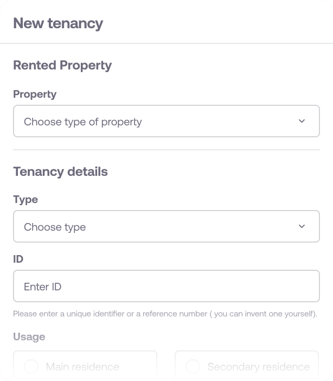The height and width of the screenshot is (381, 333).
Task: Click the 'Choose type of property' placeholder text
Action: [82, 122]
